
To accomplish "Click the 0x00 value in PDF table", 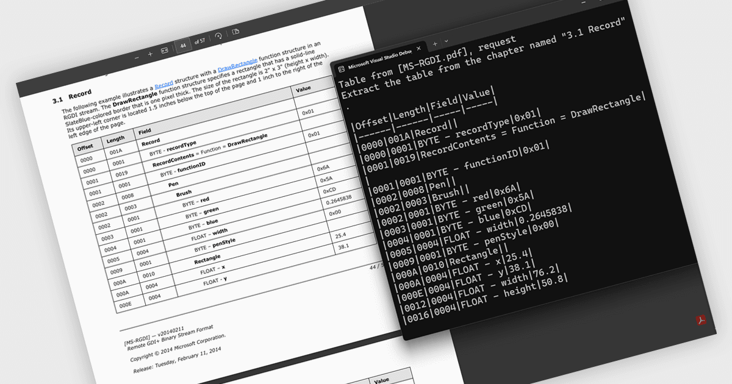I will point(335,214).
